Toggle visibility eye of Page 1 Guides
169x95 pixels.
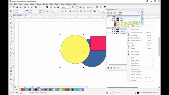click(113, 18)
